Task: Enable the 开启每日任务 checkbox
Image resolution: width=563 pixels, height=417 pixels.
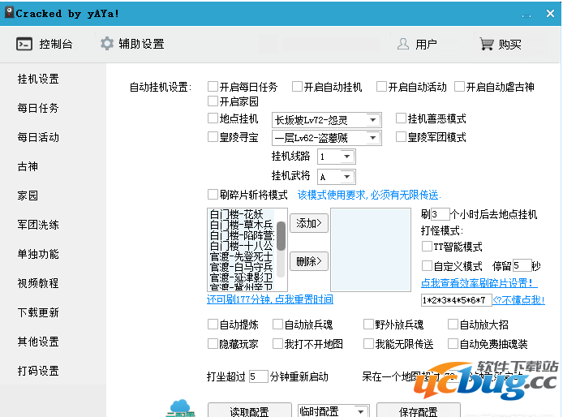Action: tap(213, 87)
